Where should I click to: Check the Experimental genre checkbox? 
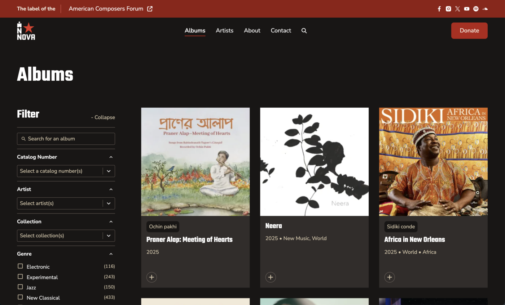coord(20,277)
